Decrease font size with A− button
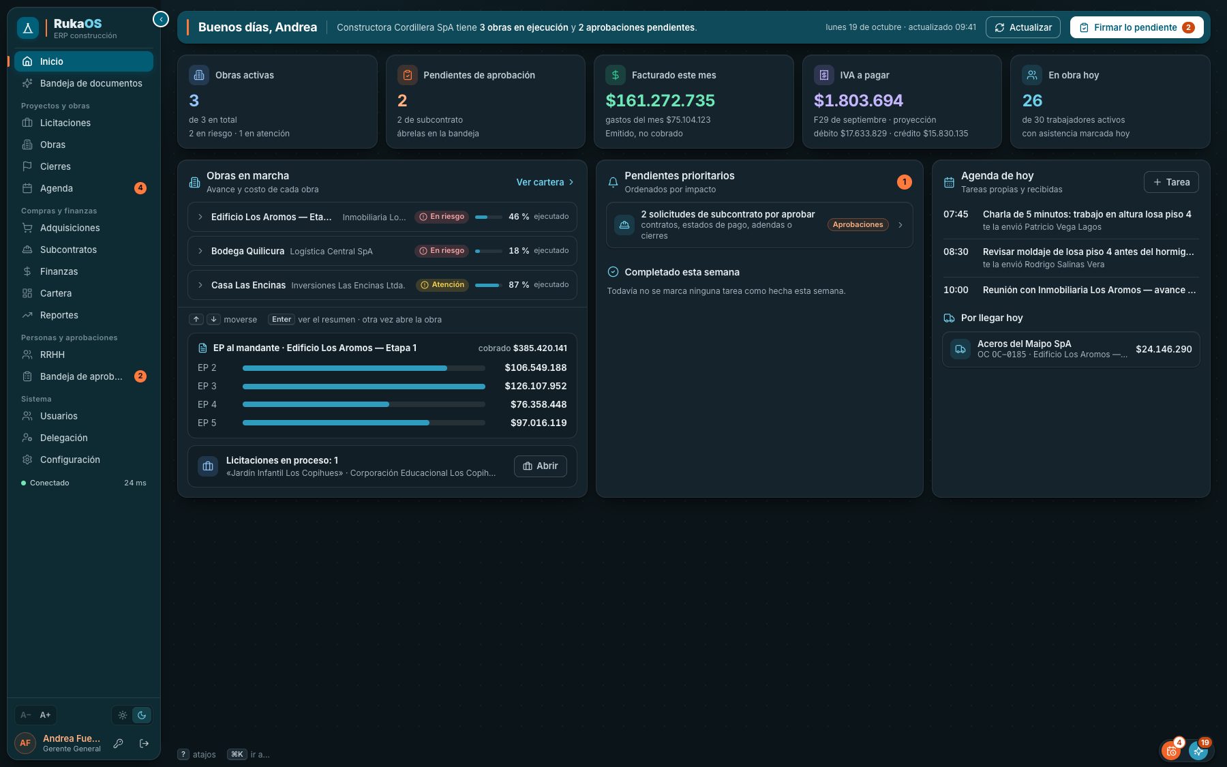This screenshot has height=767, width=1227. pos(26,715)
